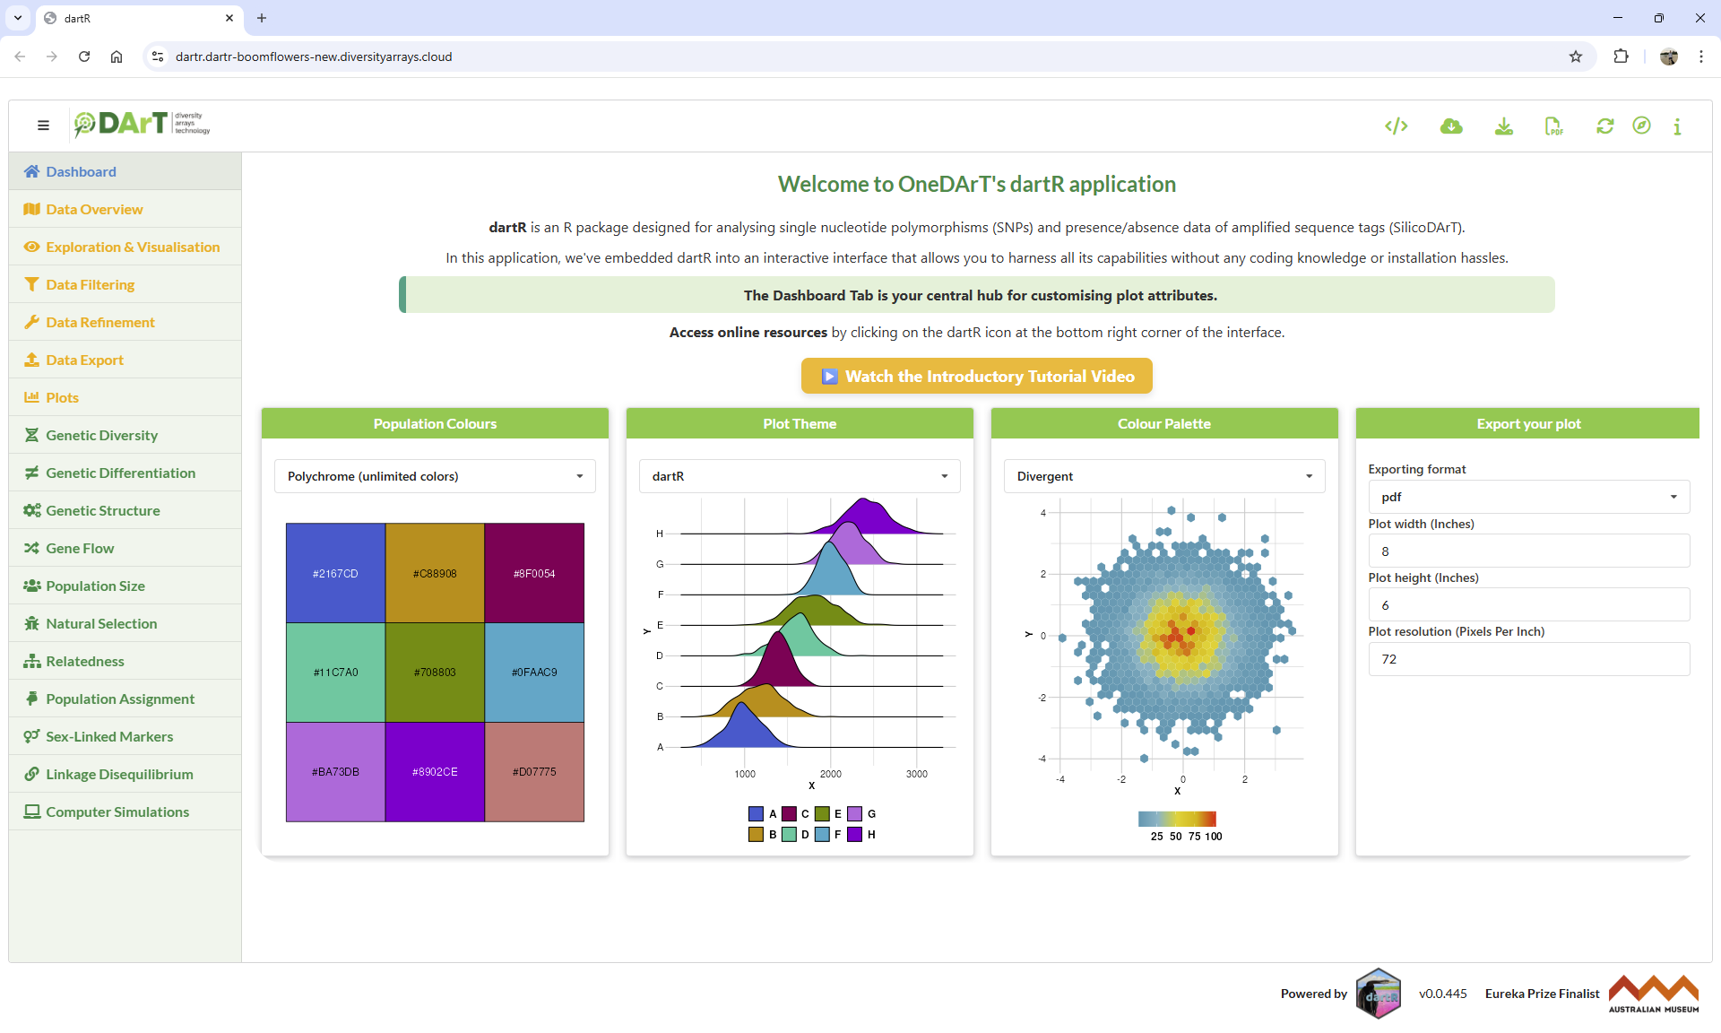Click the eye icon beside Exploration & Visualisation
The height and width of the screenshot is (1033, 1721).
pos(32,247)
